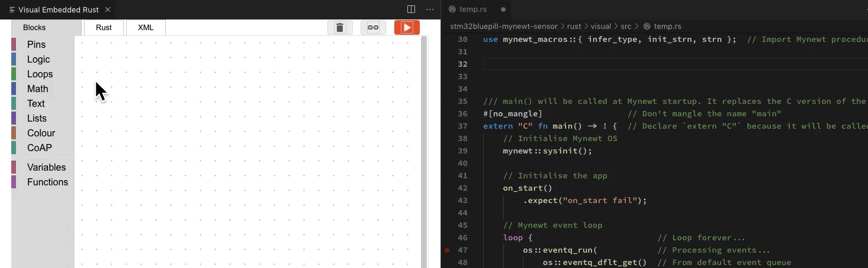
Task: Switch to the XML tab
Action: (146, 28)
